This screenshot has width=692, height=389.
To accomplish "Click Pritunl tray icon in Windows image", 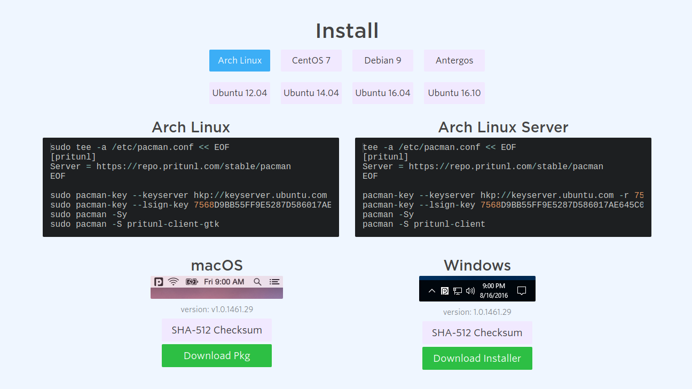I will tap(445, 291).
